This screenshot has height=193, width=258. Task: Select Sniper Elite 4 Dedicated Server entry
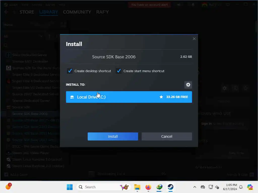pyautogui.click(x=35, y=81)
